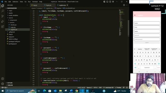Toggle primary side bar layout icon
This screenshot has height=93, width=166.
click(x=105, y=2)
